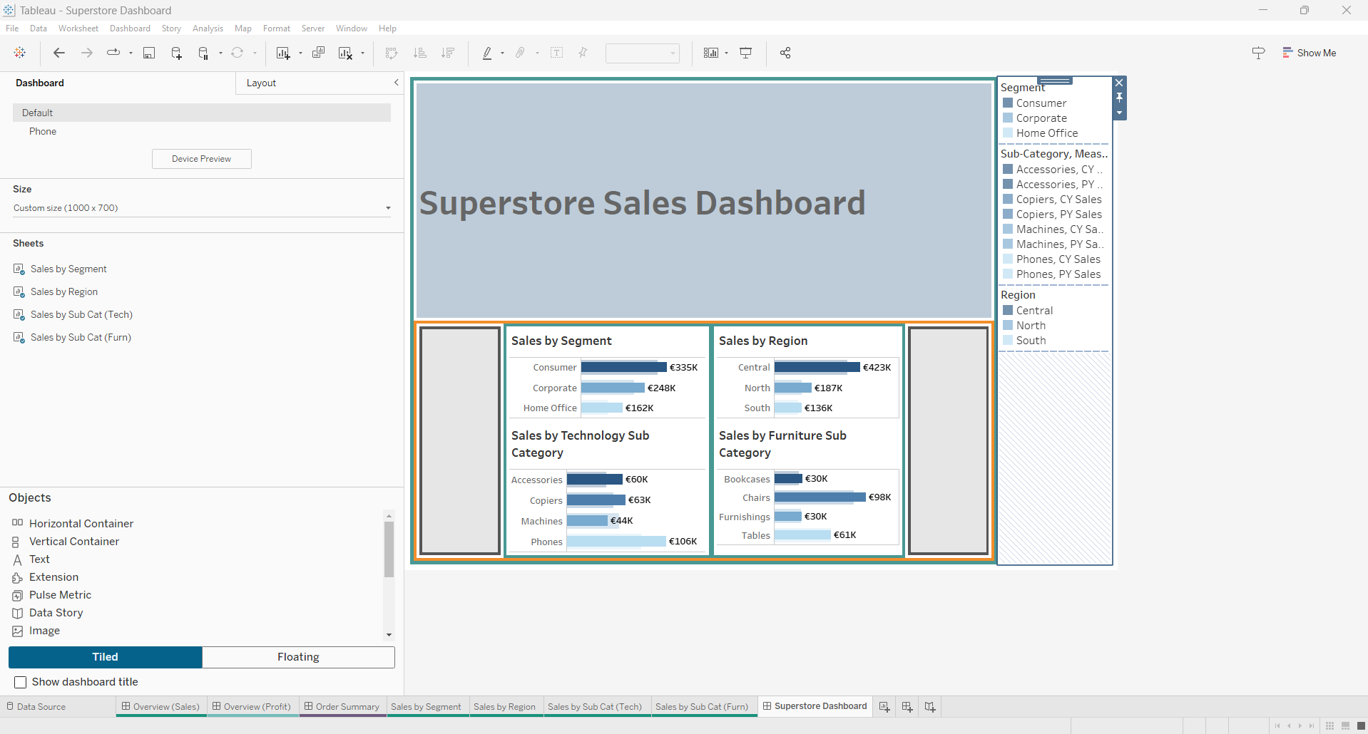The width and height of the screenshot is (1368, 734).
Task: Click the Undo back arrow in toolbar
Action: tap(59, 53)
